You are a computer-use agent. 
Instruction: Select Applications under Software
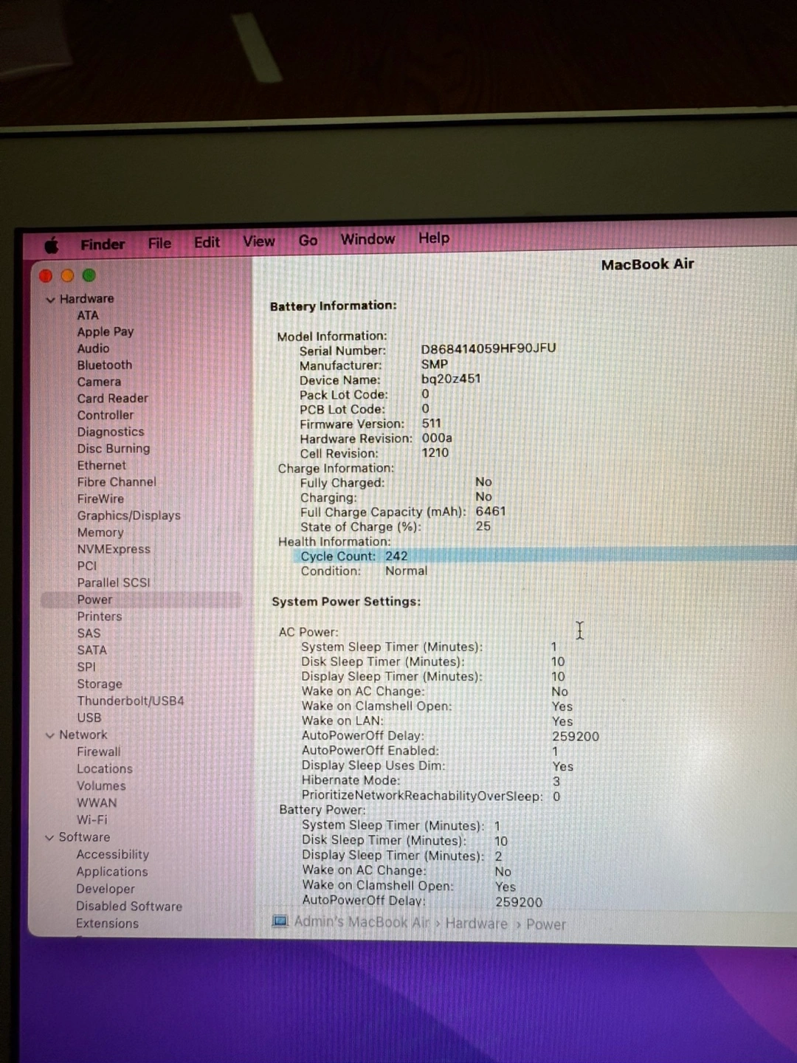111,872
